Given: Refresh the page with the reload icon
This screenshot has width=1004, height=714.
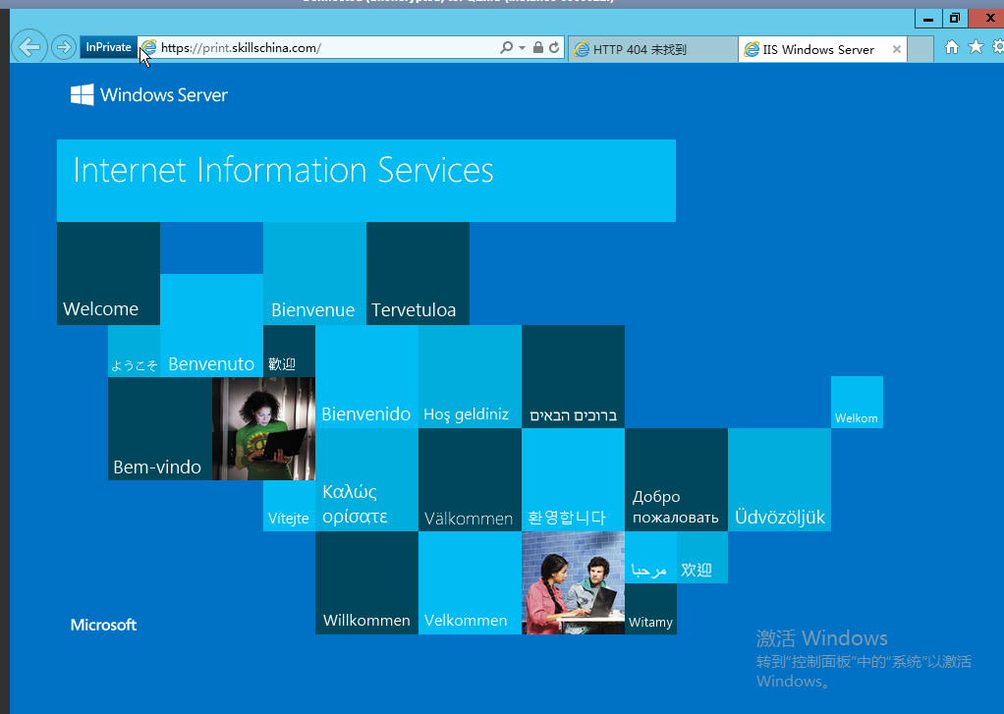Looking at the screenshot, I should coord(554,47).
